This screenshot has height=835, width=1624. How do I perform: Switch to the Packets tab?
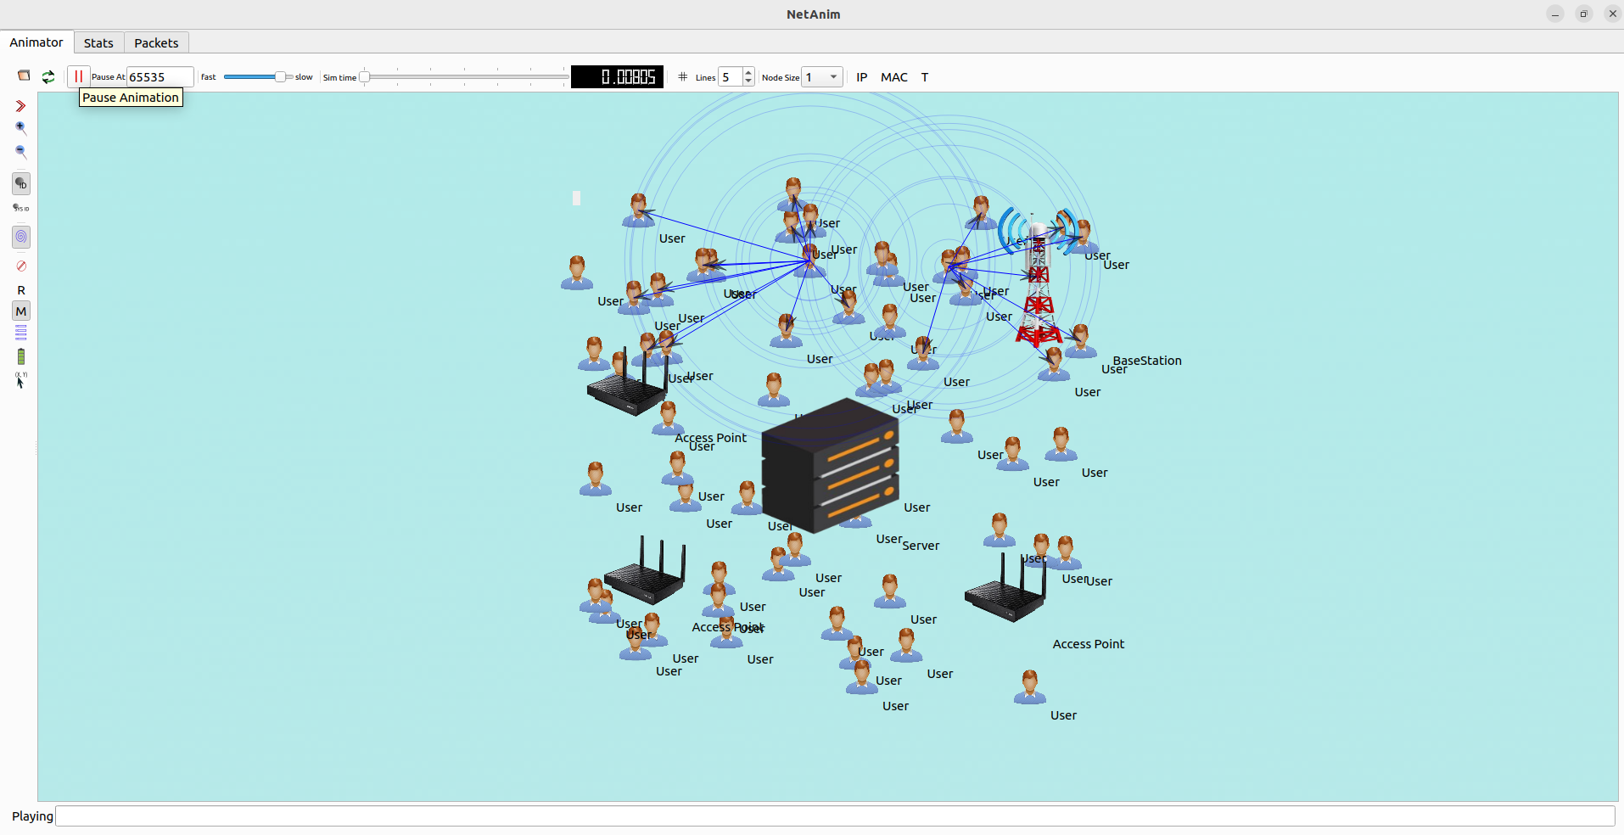tap(156, 43)
